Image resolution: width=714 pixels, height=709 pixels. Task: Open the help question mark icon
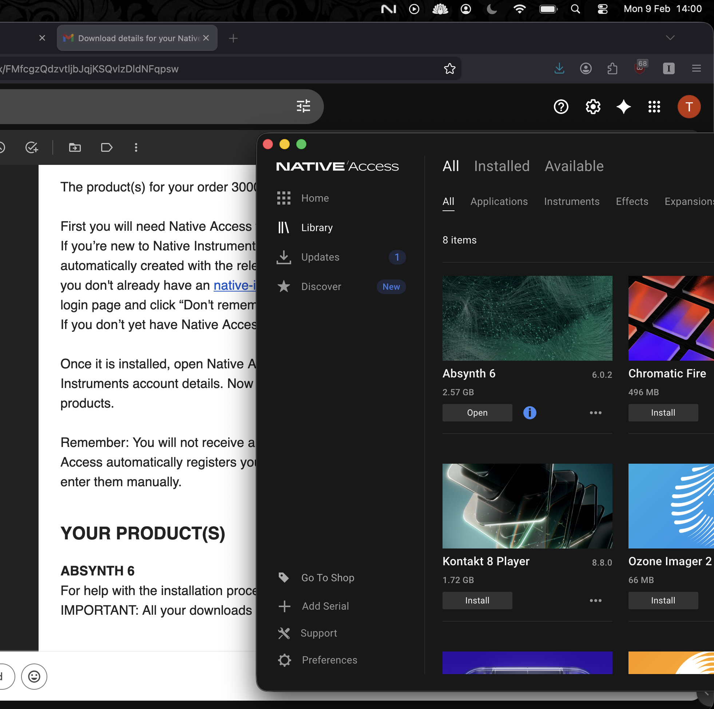(x=561, y=107)
